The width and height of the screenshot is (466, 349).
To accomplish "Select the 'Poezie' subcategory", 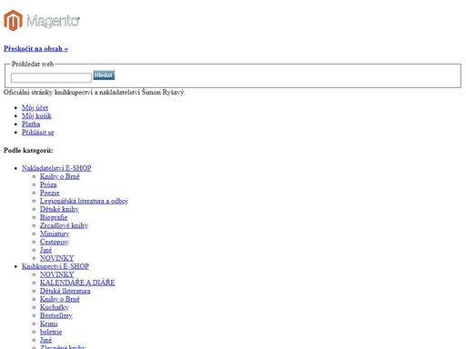I will (x=50, y=193).
